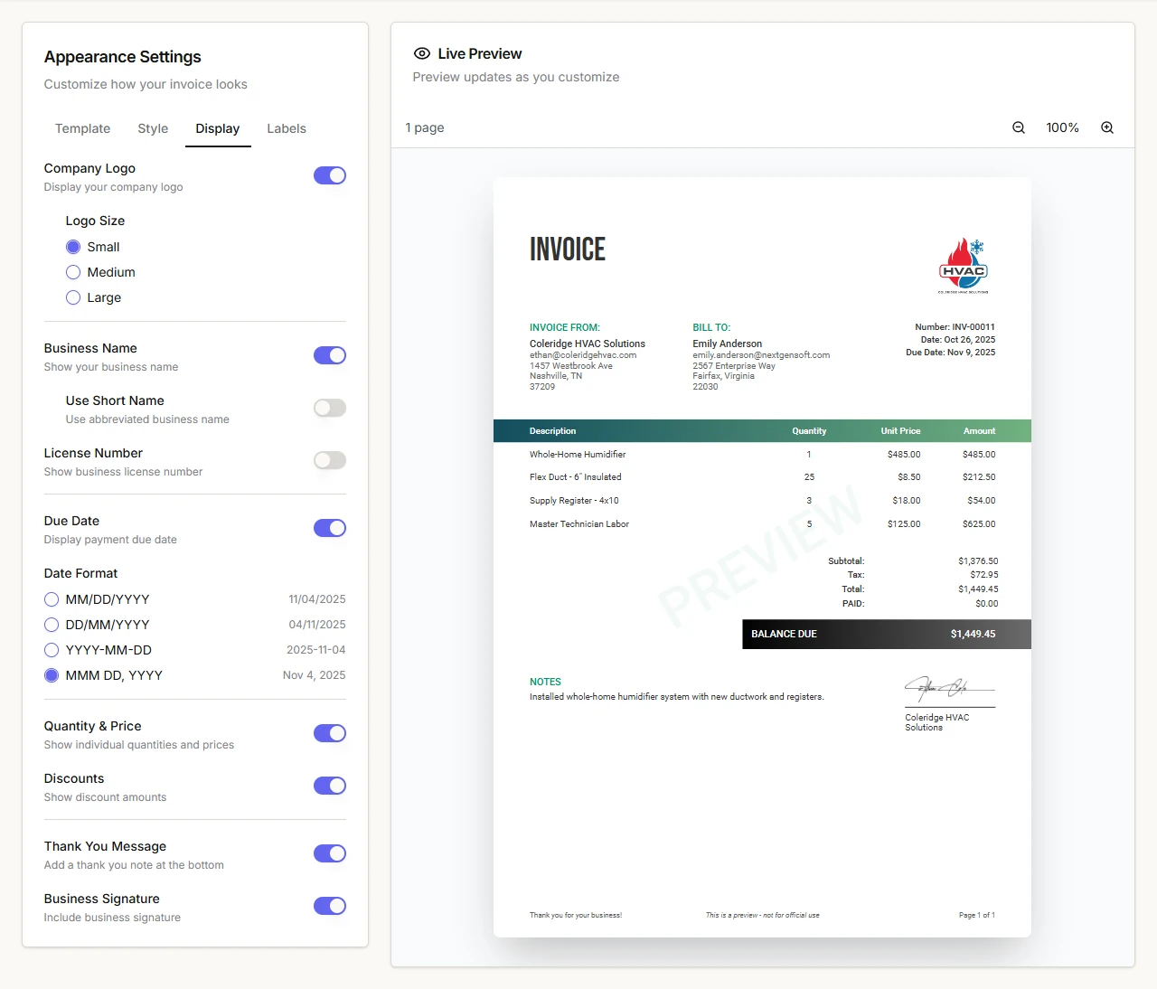Click the Live Preview eye icon
This screenshot has height=989, width=1157.
(x=420, y=53)
